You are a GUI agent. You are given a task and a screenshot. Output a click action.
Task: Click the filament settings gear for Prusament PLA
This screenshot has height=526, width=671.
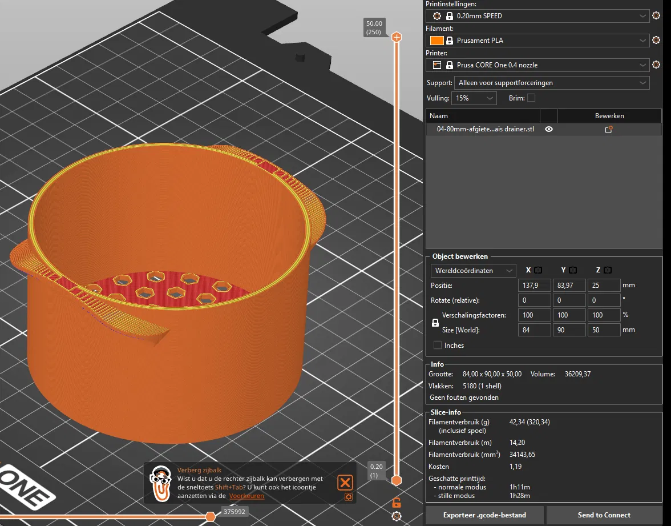pyautogui.click(x=656, y=41)
